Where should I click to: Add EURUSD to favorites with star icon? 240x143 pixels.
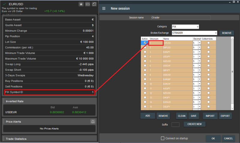tap(81, 4)
